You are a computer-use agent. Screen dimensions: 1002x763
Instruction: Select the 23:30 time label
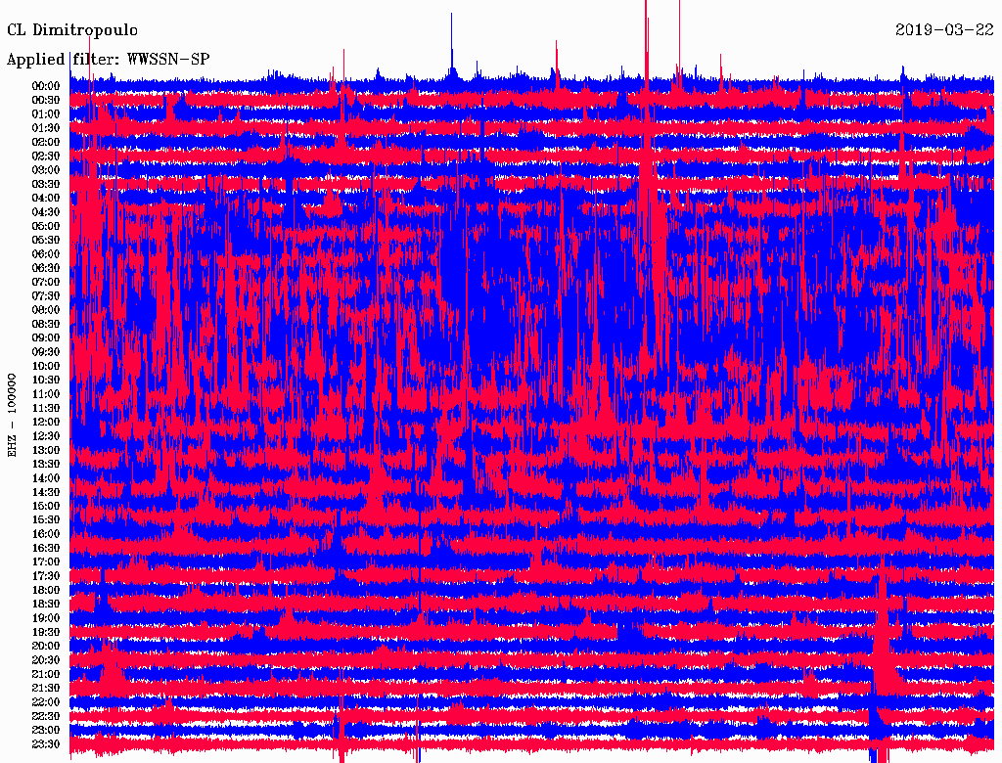[46, 743]
